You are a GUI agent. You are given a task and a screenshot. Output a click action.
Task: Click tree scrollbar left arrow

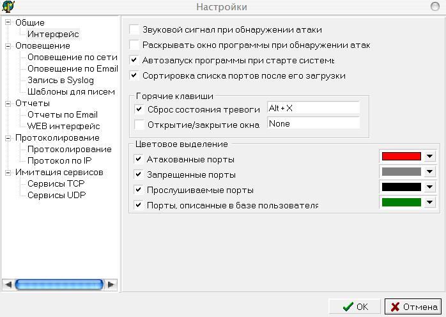click(8, 284)
